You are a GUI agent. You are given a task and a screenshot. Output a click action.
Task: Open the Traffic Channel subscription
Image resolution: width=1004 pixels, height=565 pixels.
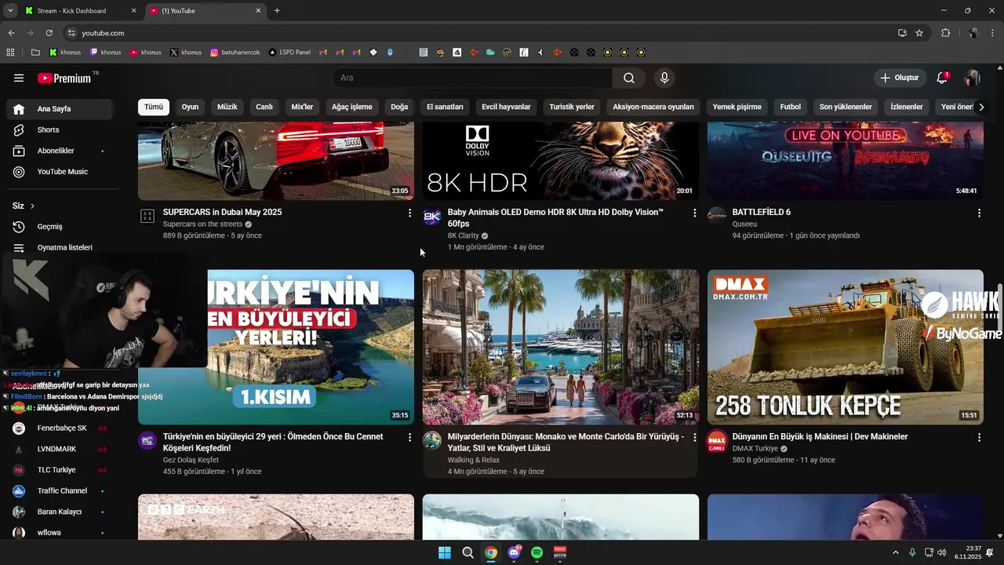(x=61, y=491)
